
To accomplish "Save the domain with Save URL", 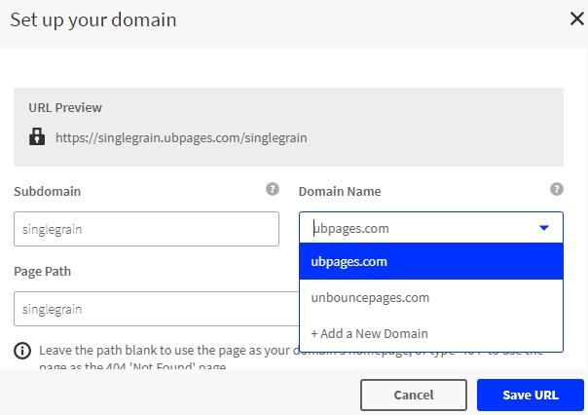I will 531,395.
